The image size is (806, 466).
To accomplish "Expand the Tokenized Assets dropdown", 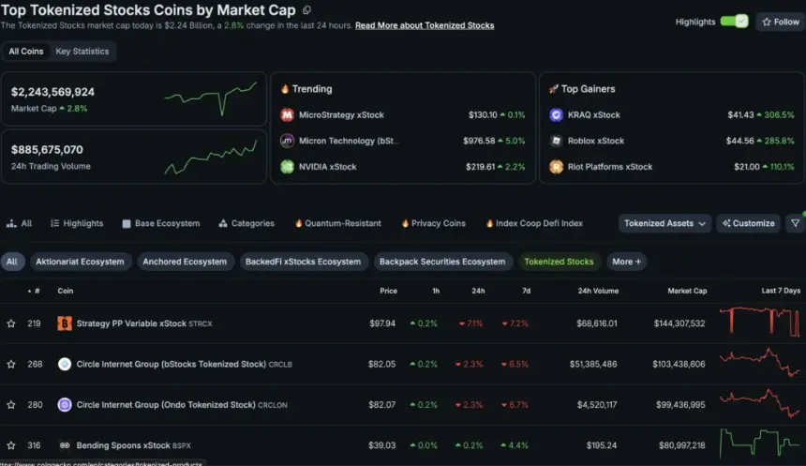I will [664, 223].
